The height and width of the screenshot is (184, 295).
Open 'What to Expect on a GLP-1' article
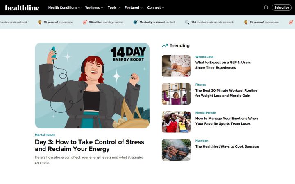pos(223,65)
